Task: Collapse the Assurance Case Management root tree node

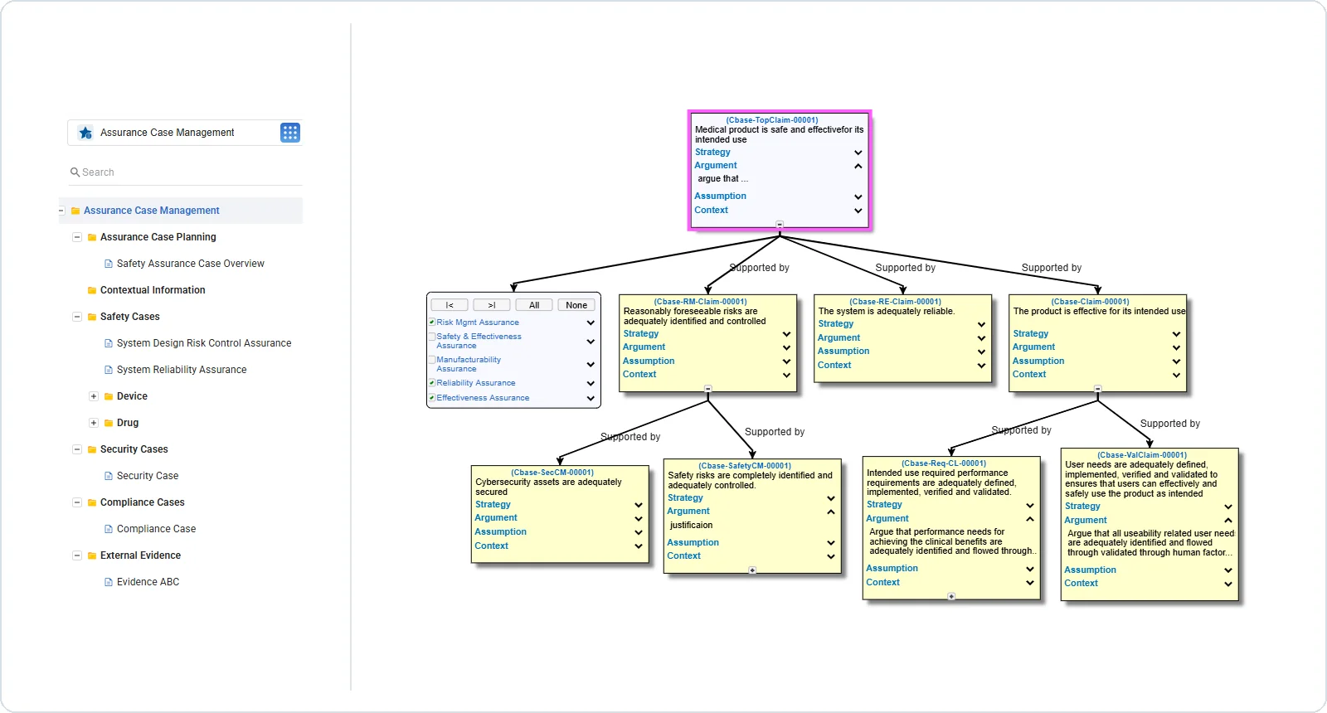Action: (61, 211)
